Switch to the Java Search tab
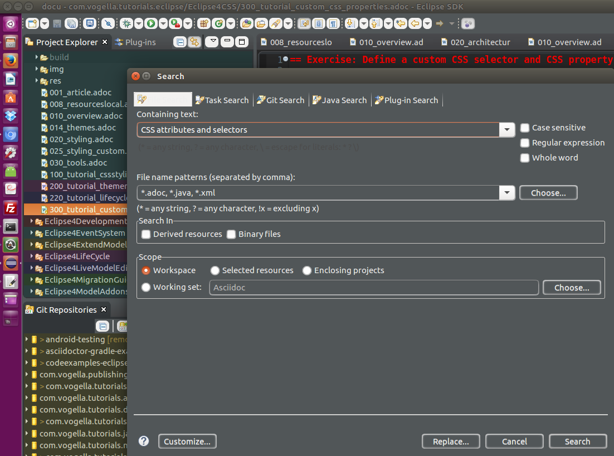 click(339, 100)
